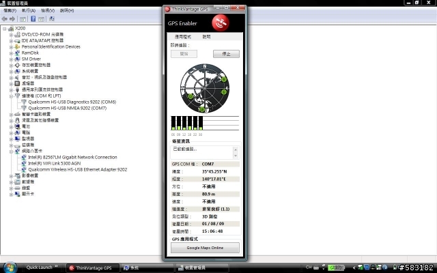Click the RamDisk category icon
Screen dimensions: 437x273
pos(17,53)
